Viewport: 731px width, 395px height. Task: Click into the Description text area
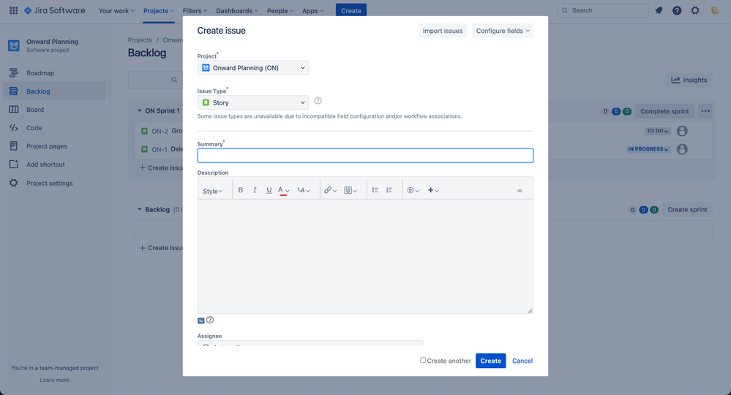[x=365, y=256]
